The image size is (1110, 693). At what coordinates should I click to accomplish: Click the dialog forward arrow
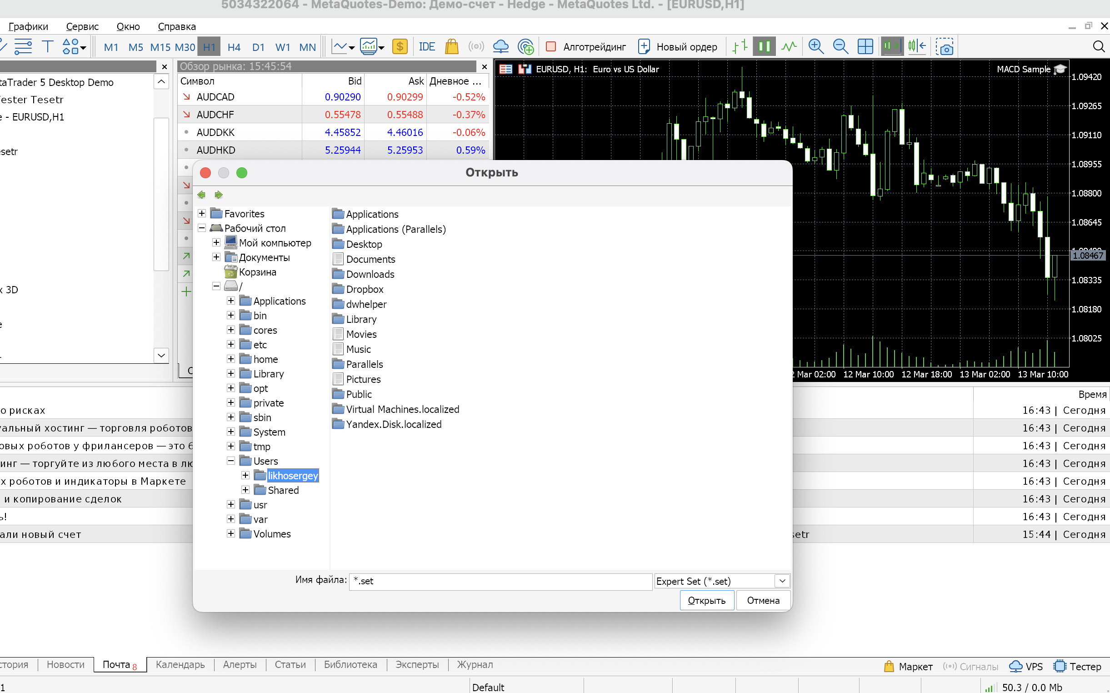click(219, 195)
